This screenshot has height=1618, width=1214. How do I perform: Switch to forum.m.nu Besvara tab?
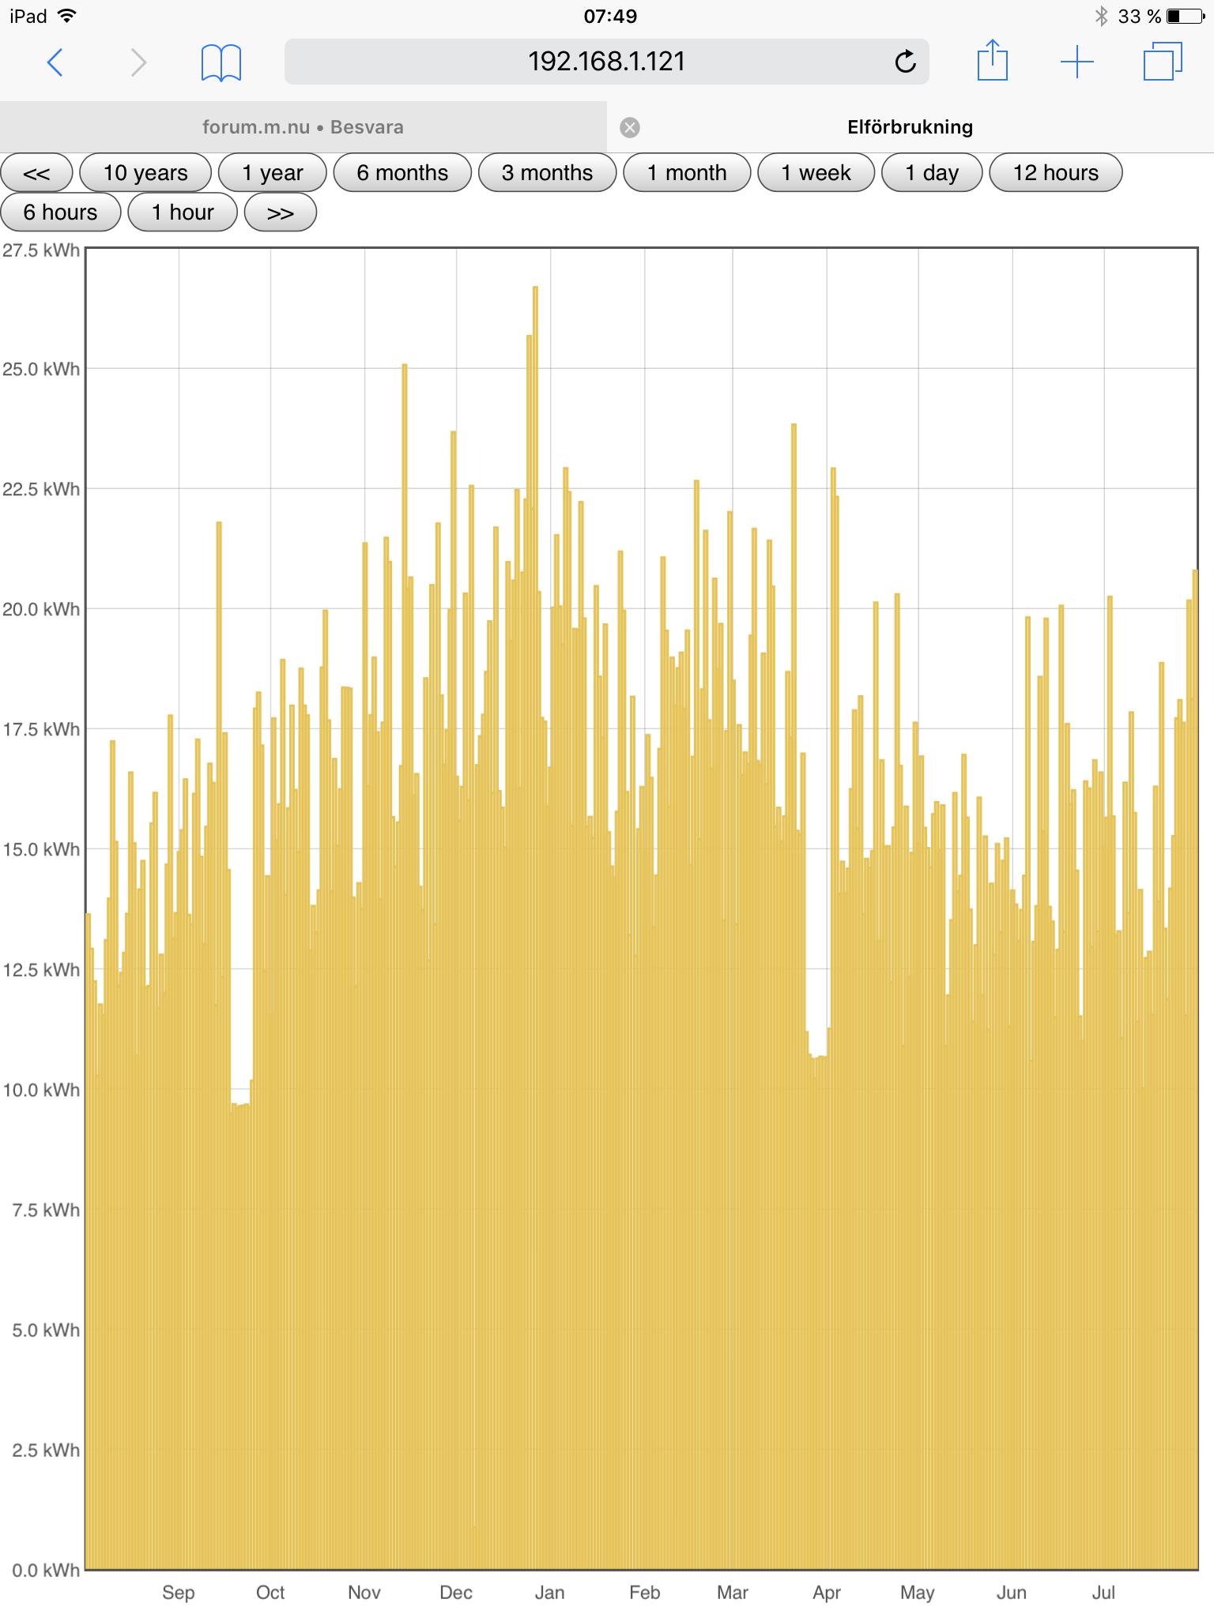[x=303, y=127]
